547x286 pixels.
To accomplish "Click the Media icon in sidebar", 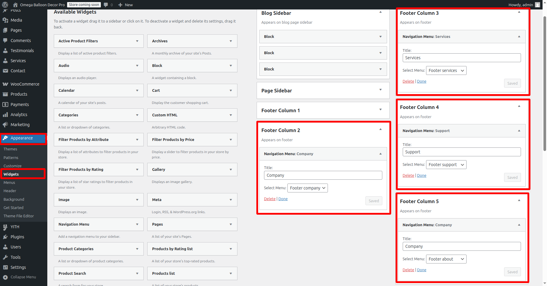I will click(x=5, y=20).
